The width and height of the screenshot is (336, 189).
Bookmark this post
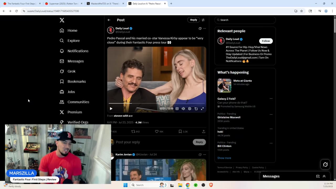180,132
